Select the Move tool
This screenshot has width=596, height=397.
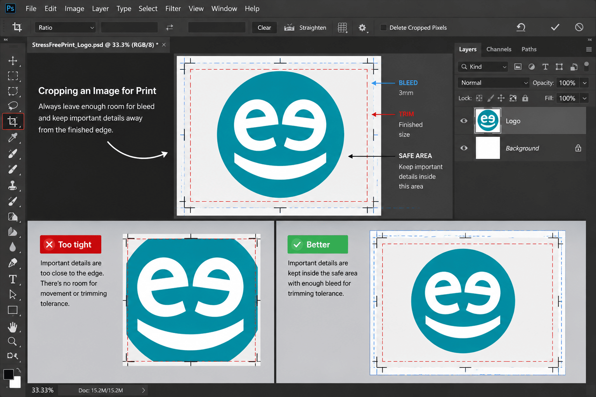pyautogui.click(x=13, y=61)
